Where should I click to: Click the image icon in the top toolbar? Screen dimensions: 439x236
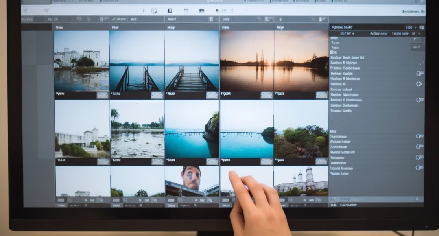tap(154, 11)
